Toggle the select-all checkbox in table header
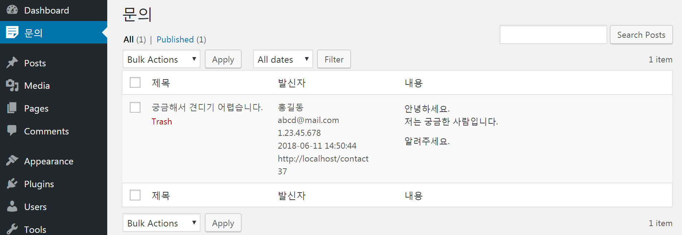The image size is (682, 235). pyautogui.click(x=135, y=82)
